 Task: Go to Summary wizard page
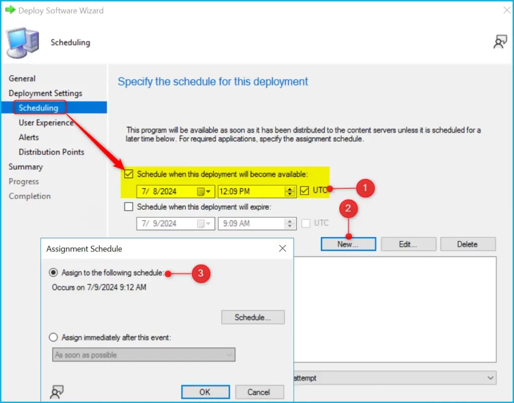[x=26, y=167]
